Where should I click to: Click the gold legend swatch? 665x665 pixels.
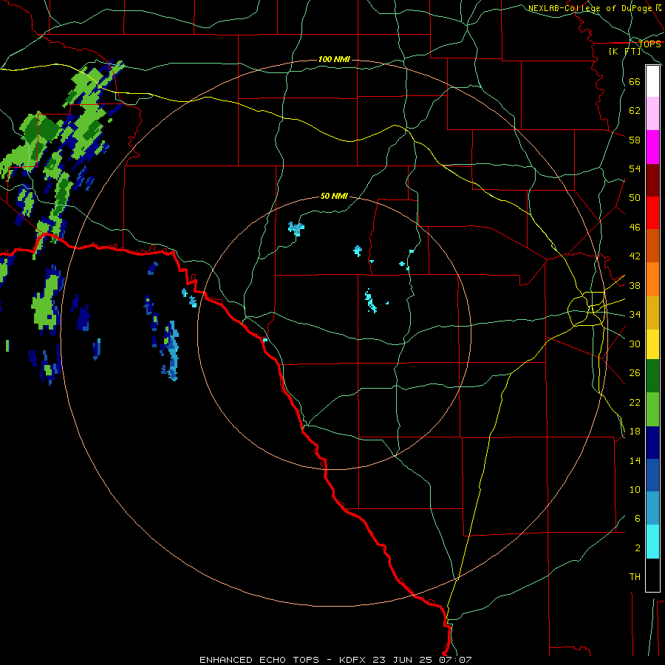(652, 313)
